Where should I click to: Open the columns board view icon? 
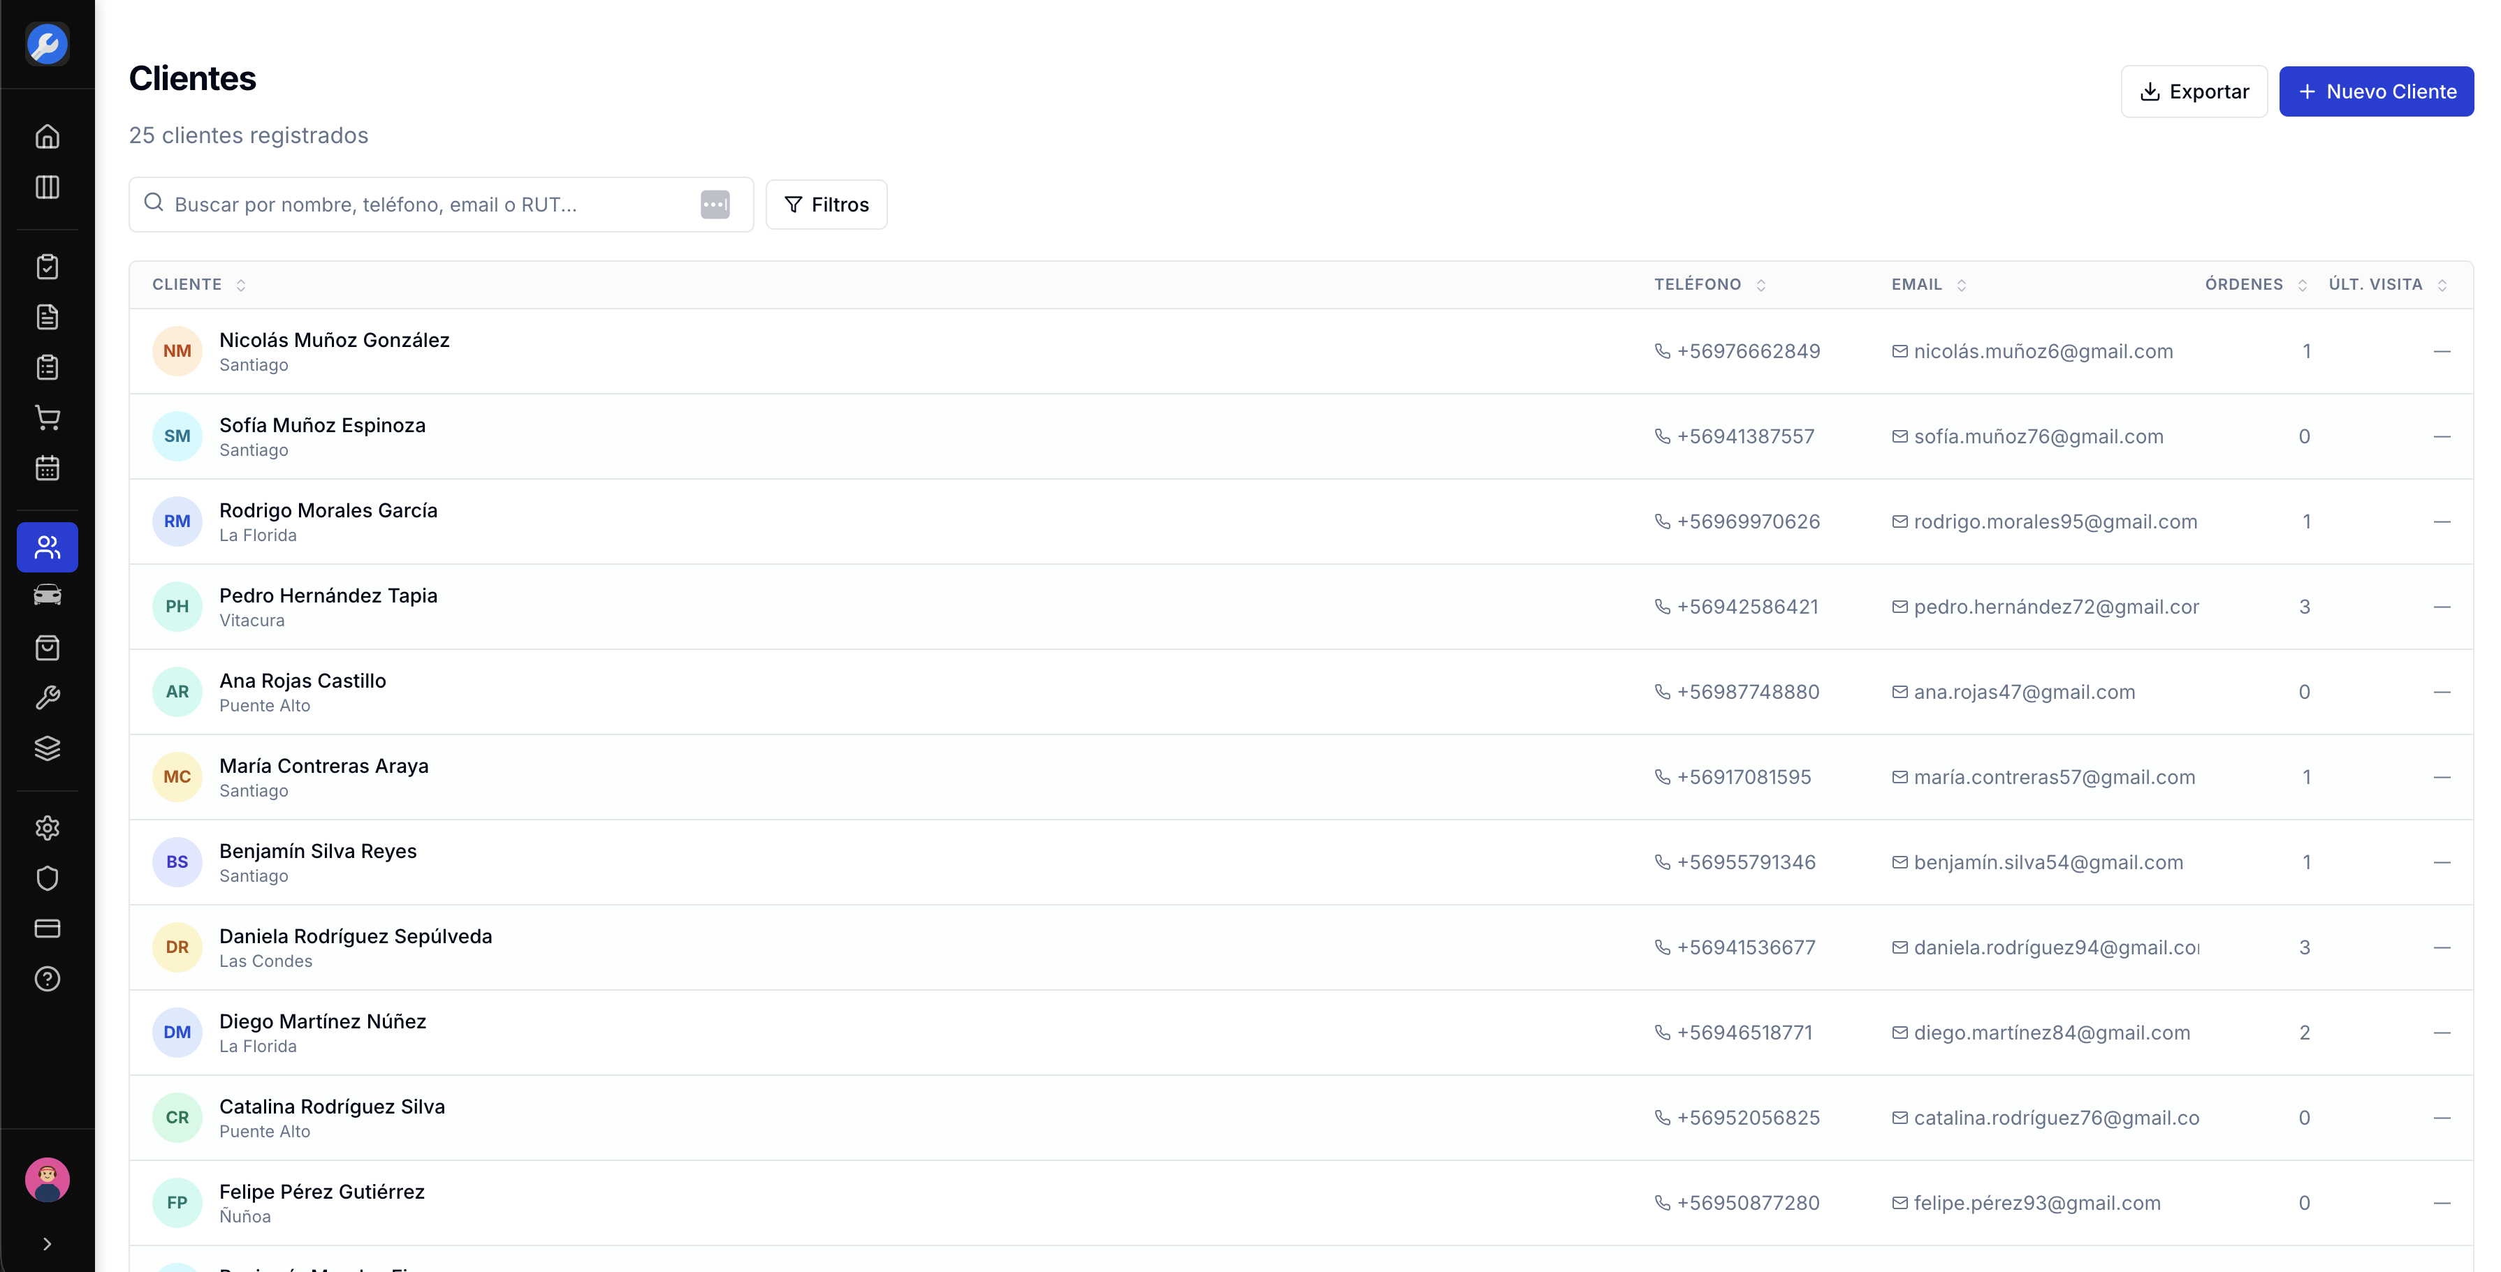47,187
